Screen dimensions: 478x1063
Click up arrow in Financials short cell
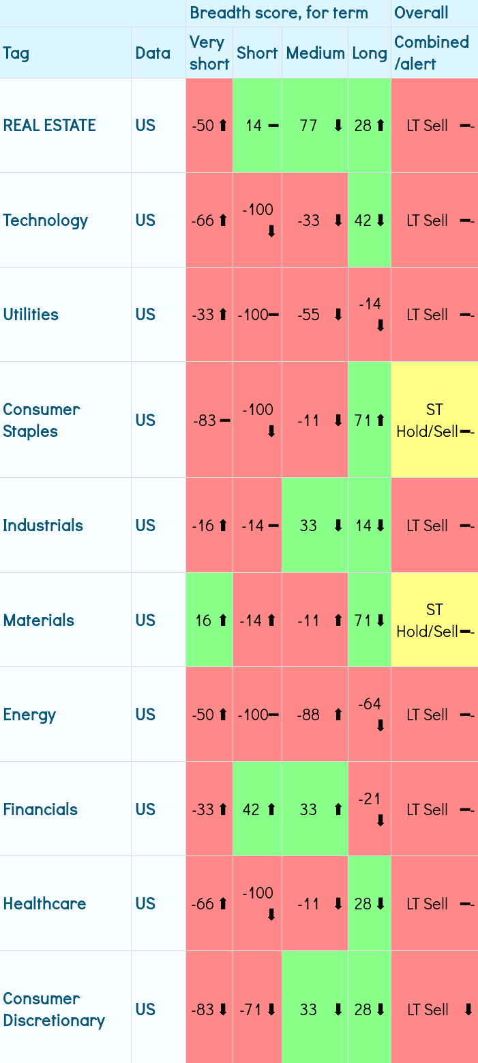(271, 810)
